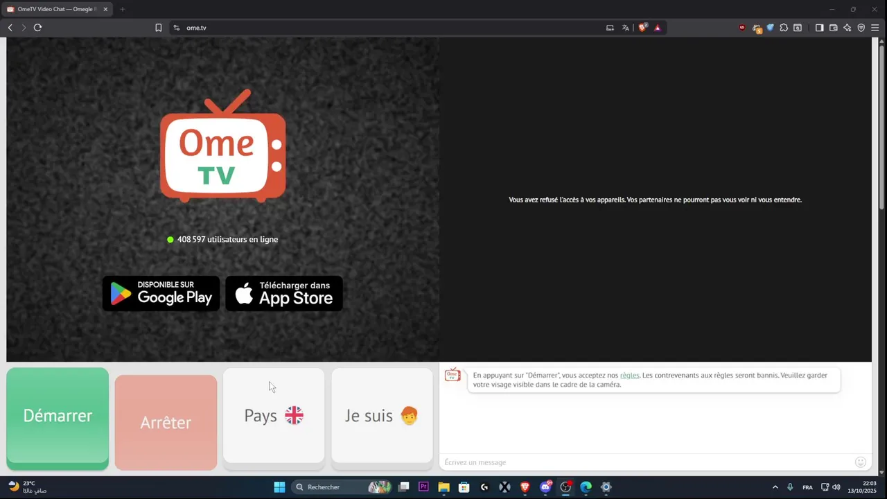Bookmark this page with bookmark icon
The height and width of the screenshot is (499, 887).
point(159,28)
